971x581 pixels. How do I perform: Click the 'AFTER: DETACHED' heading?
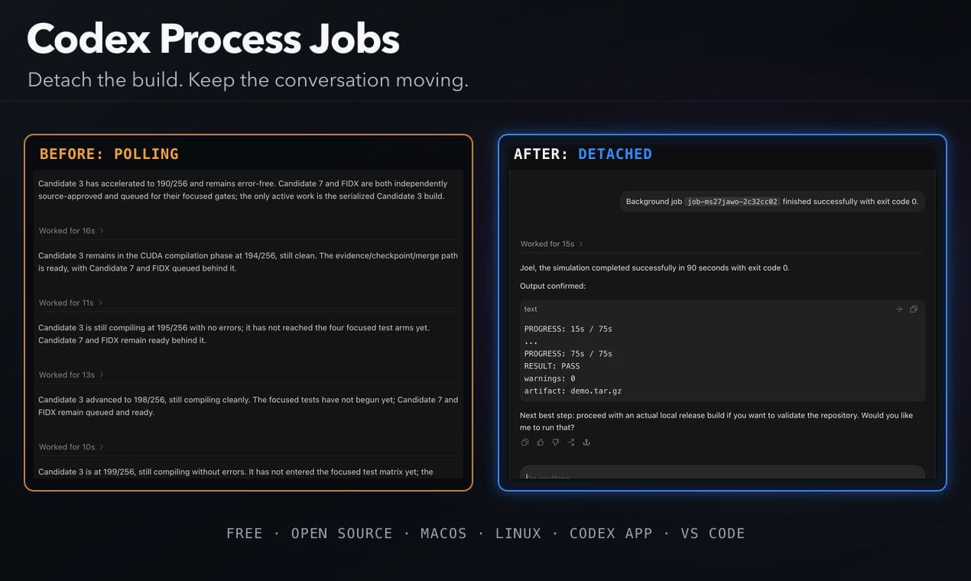pos(583,154)
